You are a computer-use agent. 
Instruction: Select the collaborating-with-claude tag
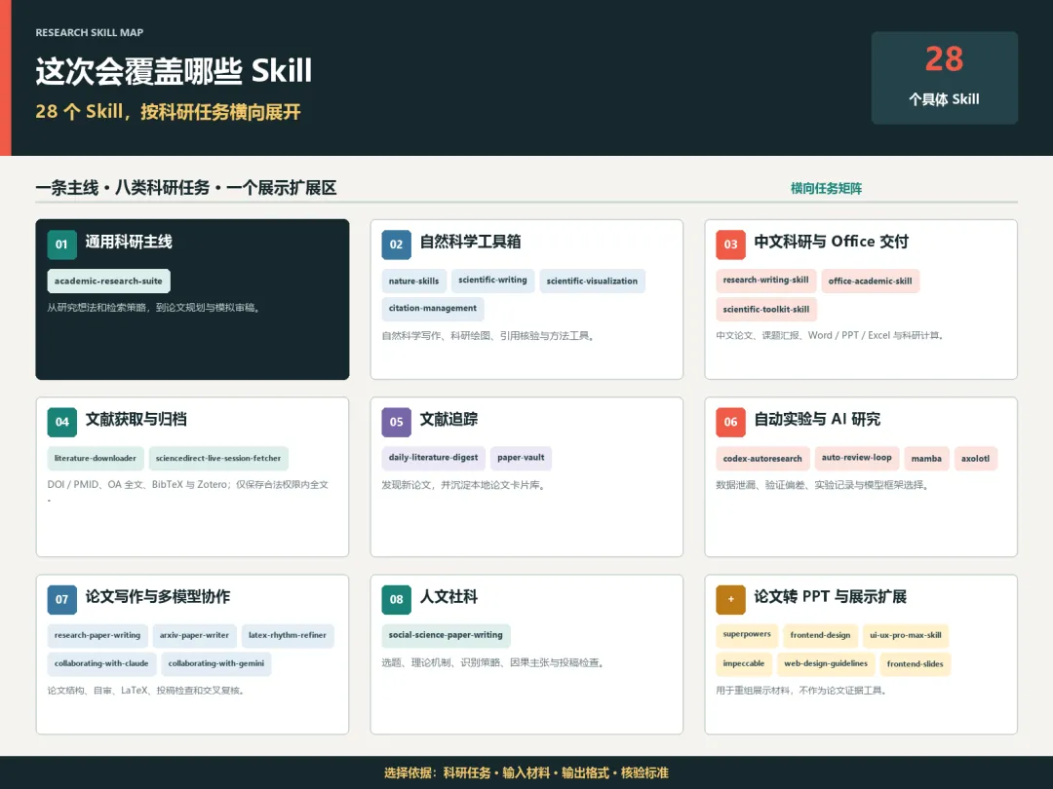point(101,663)
